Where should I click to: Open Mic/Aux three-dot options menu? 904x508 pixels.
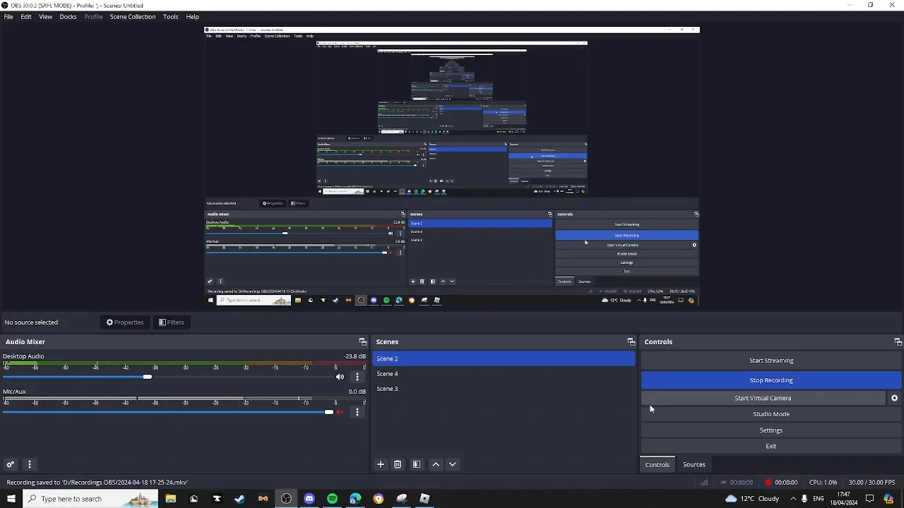(357, 412)
